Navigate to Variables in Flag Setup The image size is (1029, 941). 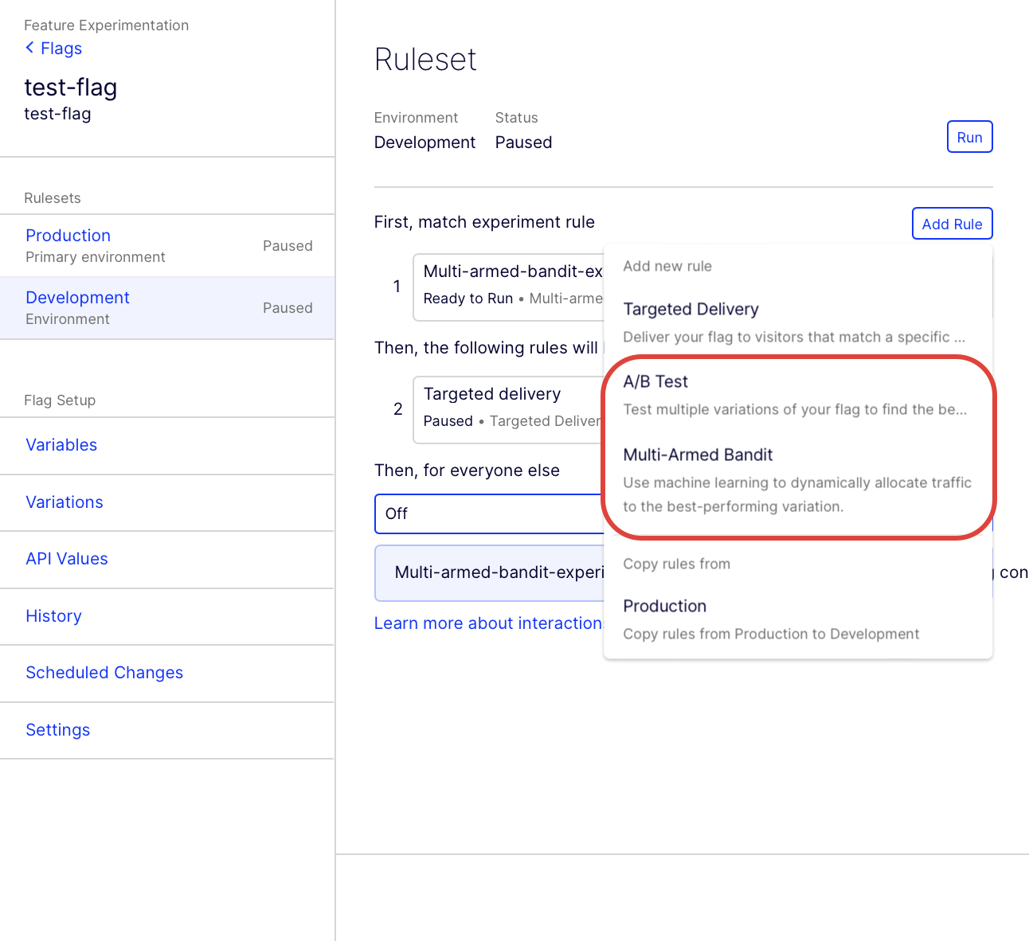point(61,445)
